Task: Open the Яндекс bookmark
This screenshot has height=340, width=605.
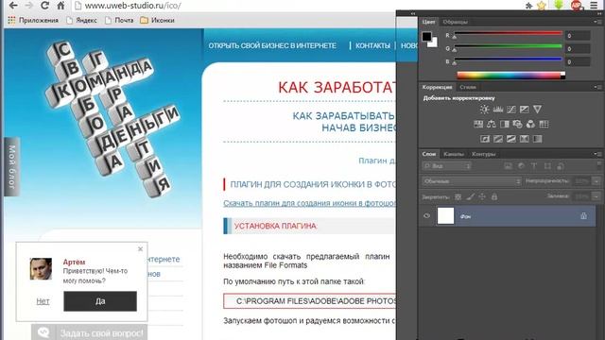Action: (x=82, y=20)
